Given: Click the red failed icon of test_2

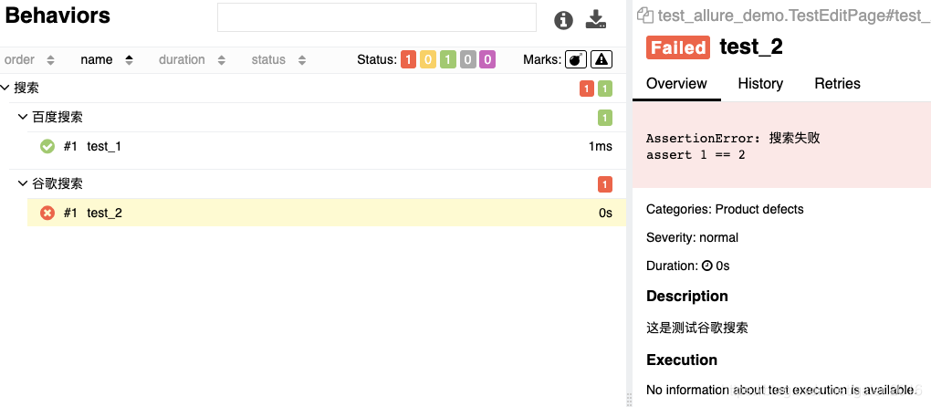Looking at the screenshot, I should click(47, 213).
